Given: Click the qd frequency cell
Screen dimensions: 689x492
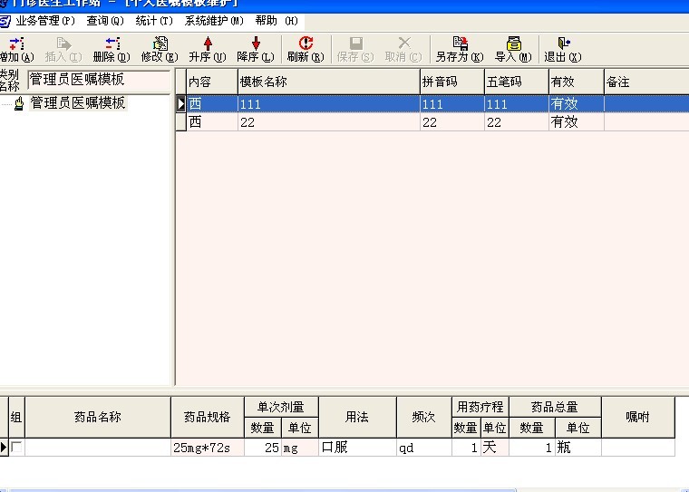Looking at the screenshot, I should [x=424, y=448].
